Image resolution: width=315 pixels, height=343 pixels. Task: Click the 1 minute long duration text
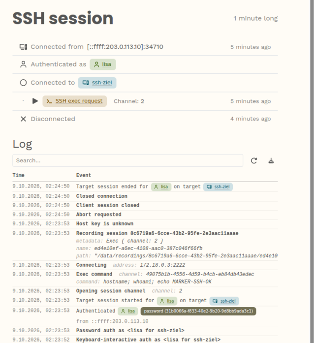coord(256,18)
